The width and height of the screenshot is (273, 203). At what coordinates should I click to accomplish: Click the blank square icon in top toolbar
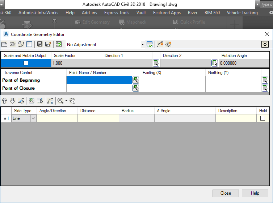click(x=29, y=45)
